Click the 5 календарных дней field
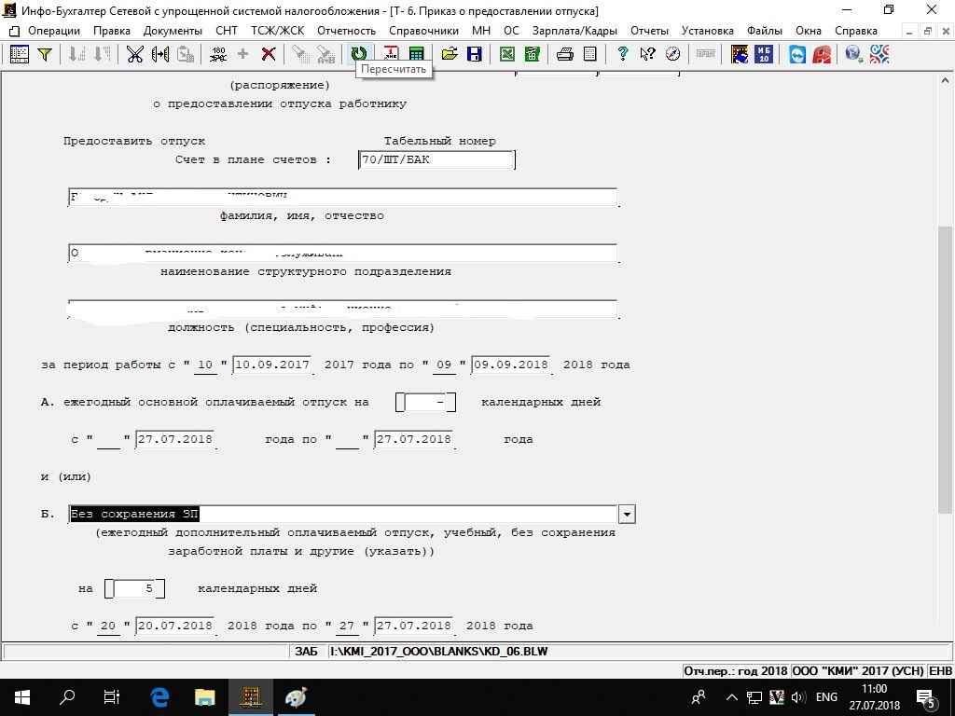955x716 pixels. (x=136, y=589)
